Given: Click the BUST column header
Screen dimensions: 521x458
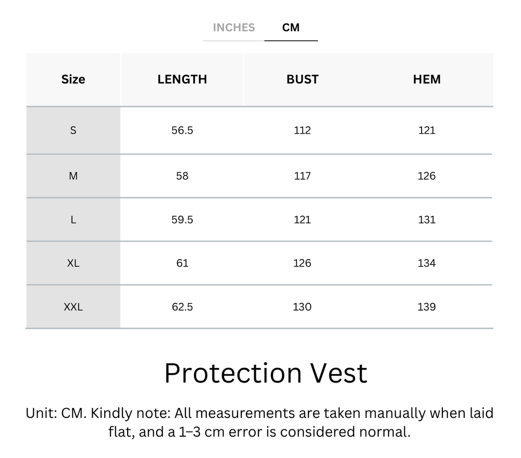Looking at the screenshot, I should [x=302, y=80].
